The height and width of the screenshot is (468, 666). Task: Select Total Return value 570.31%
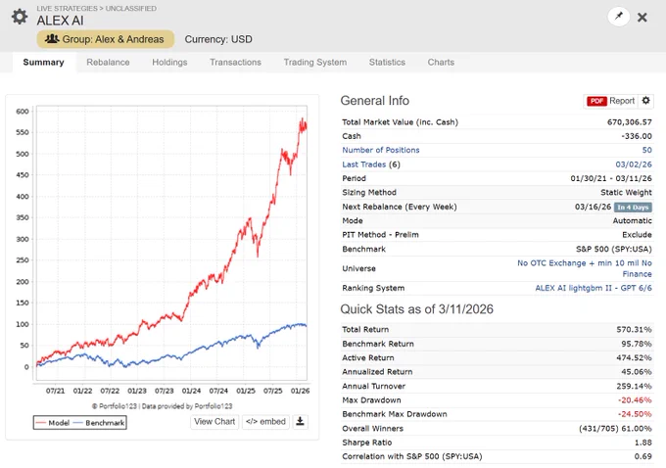[634, 330]
